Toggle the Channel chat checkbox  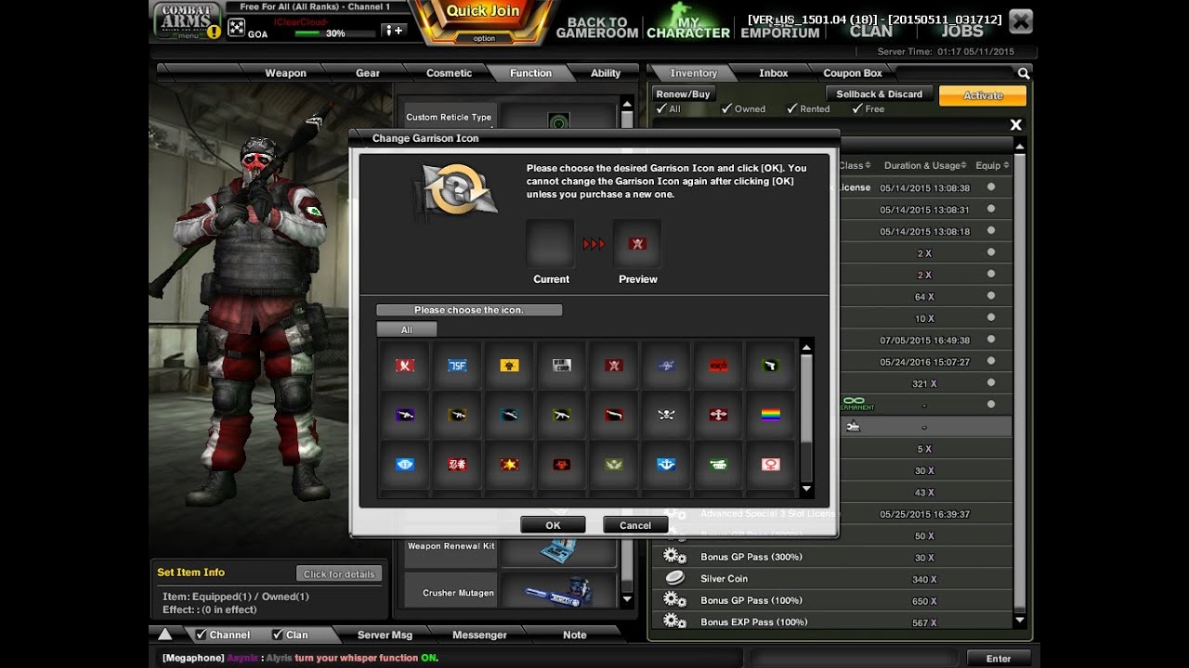[x=202, y=635]
